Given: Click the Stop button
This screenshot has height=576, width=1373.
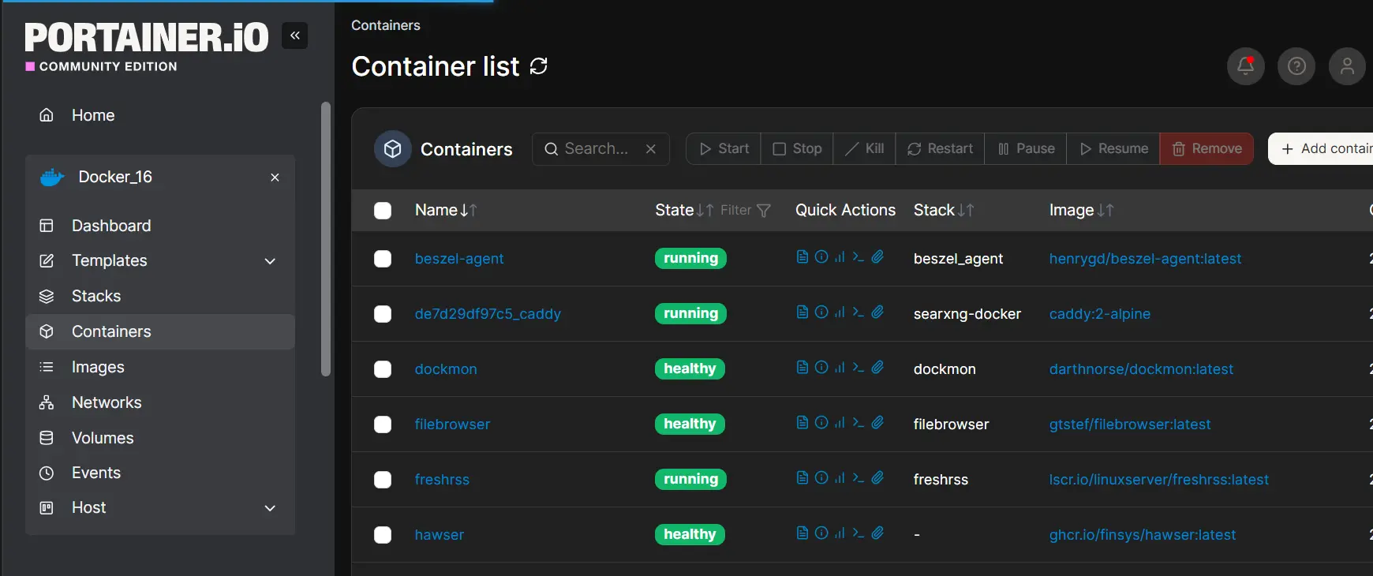Looking at the screenshot, I should pyautogui.click(x=797, y=149).
